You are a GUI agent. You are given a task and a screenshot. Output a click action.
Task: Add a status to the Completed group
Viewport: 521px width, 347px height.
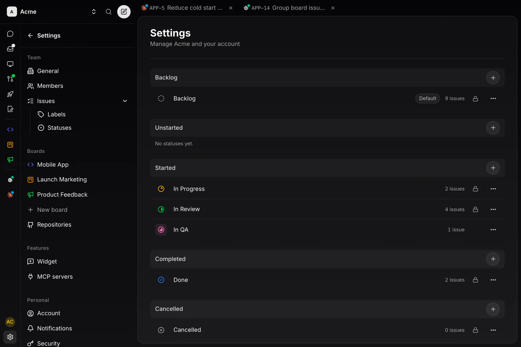pos(493,259)
